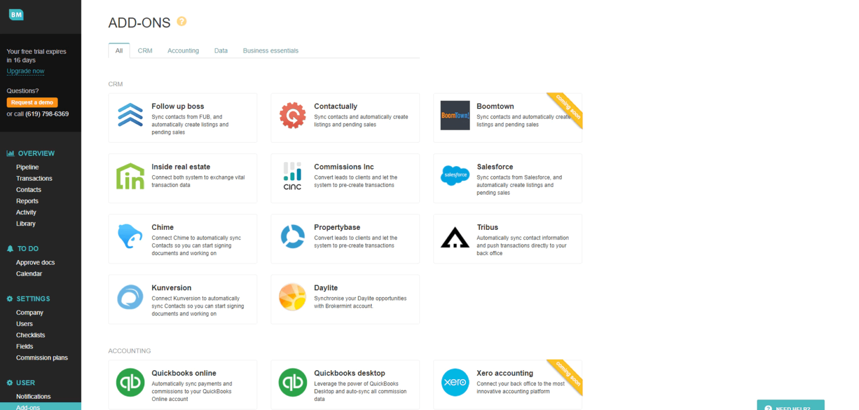Click the Xero accounting blue logo
The width and height of the screenshot is (859, 410).
coord(455,382)
